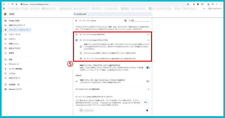Image resolution: width=225 pixels, height=118 pixels.
Task: Click the 詳細設定 section label
Action: tap(78, 76)
